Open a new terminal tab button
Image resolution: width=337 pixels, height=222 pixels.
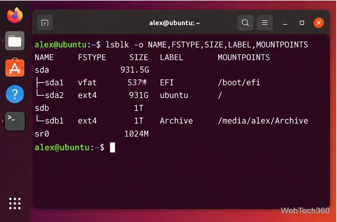pyautogui.click(x=45, y=23)
